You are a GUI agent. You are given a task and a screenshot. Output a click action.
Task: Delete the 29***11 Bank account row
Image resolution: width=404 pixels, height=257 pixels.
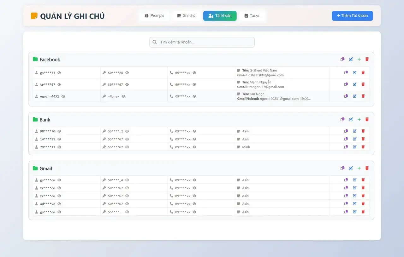pyautogui.click(x=363, y=147)
